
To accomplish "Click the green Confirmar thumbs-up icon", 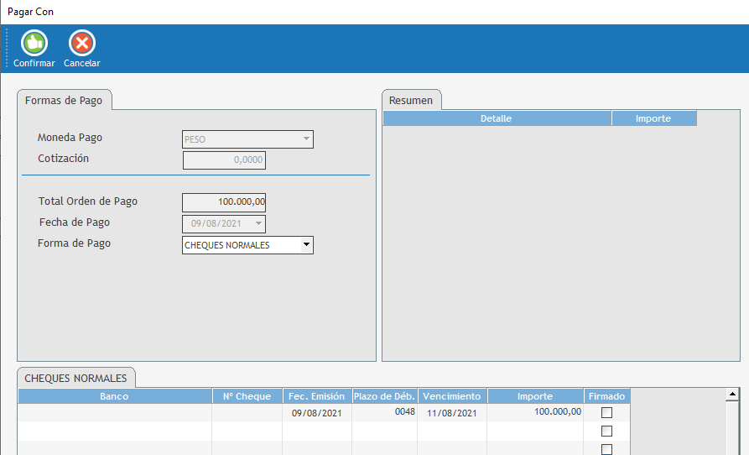I will 34,43.
